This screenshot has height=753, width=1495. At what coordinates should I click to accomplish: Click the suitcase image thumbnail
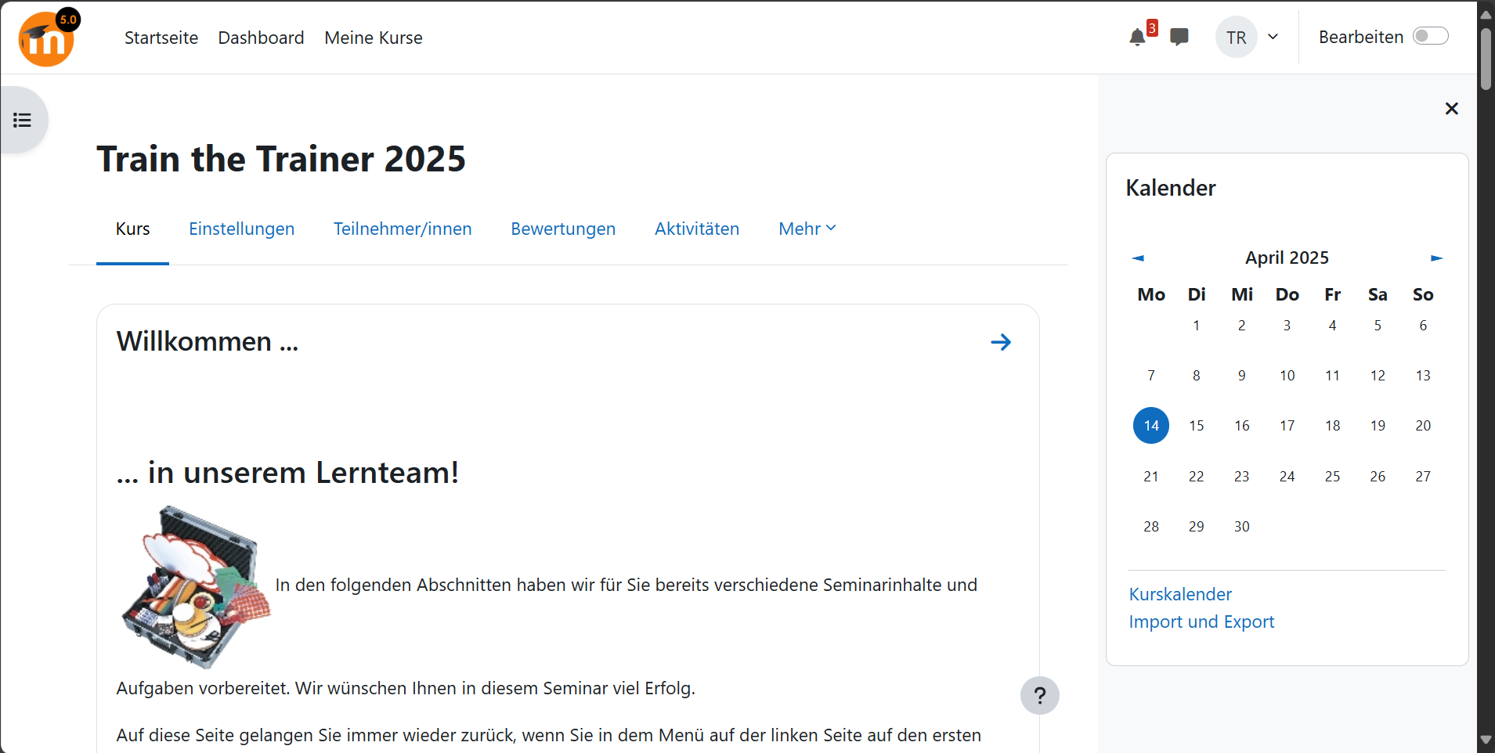pyautogui.click(x=196, y=587)
